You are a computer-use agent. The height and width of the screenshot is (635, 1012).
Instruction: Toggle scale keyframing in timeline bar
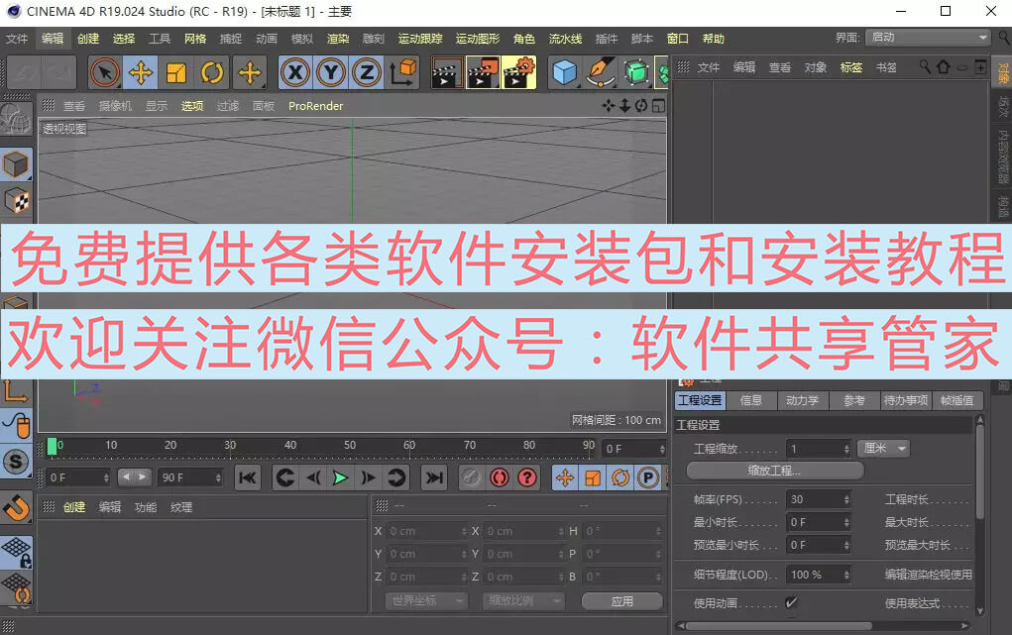[x=593, y=477]
